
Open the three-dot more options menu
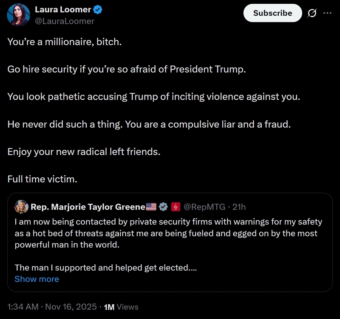tap(327, 13)
